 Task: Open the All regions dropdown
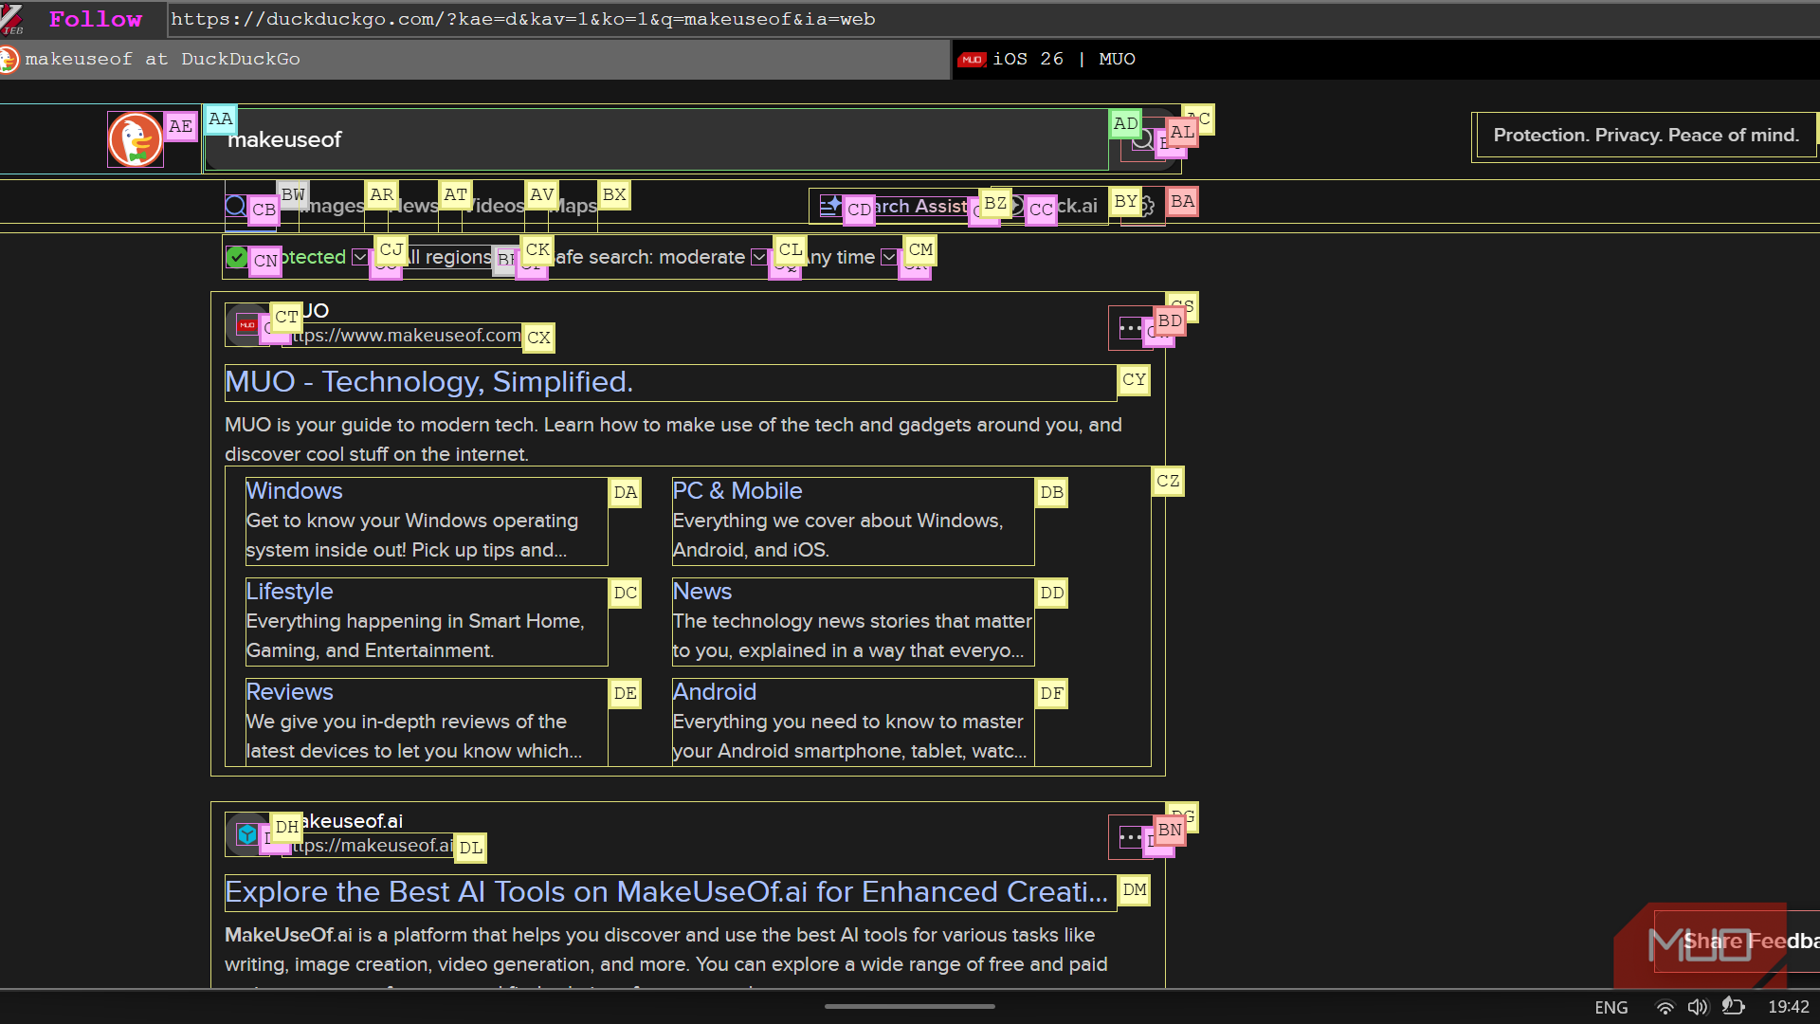(446, 257)
